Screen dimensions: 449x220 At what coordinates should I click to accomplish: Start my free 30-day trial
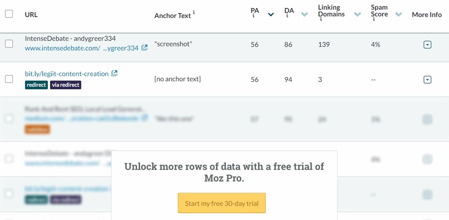[x=222, y=203]
